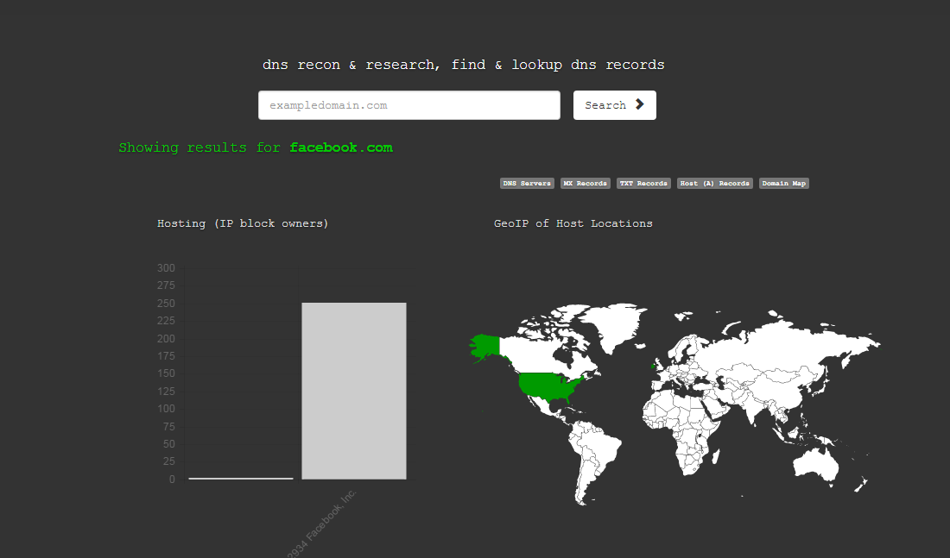The width and height of the screenshot is (950, 558).
Task: Click the facebook.com domain text
Action: 341,147
